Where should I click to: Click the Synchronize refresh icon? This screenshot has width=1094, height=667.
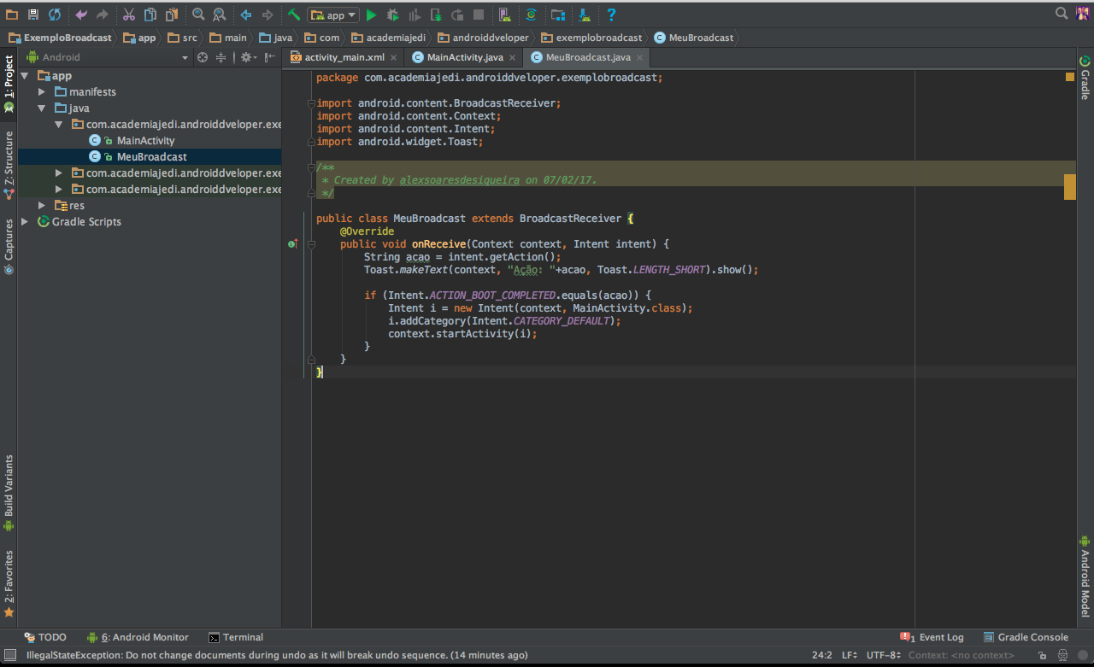55,15
